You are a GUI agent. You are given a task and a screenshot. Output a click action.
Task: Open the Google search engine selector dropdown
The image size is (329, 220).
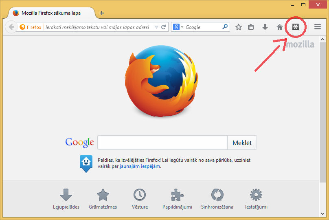[178, 27]
